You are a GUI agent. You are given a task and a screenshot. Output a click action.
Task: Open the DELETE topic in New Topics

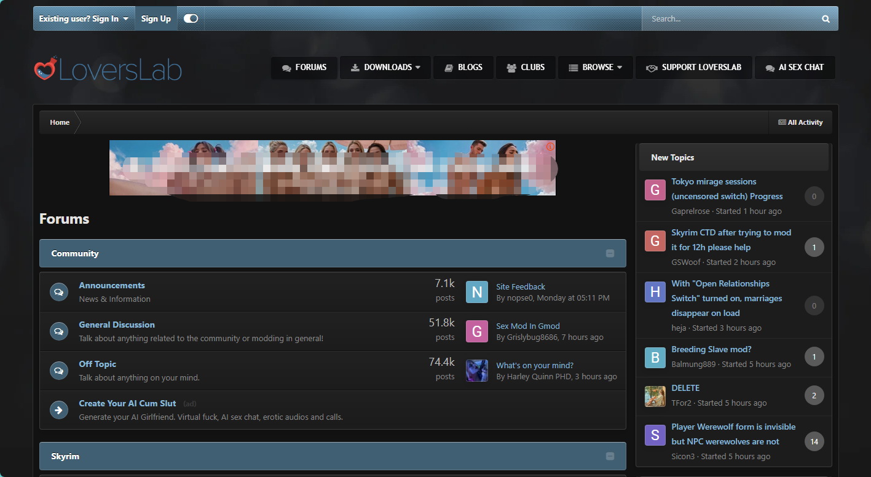point(685,388)
